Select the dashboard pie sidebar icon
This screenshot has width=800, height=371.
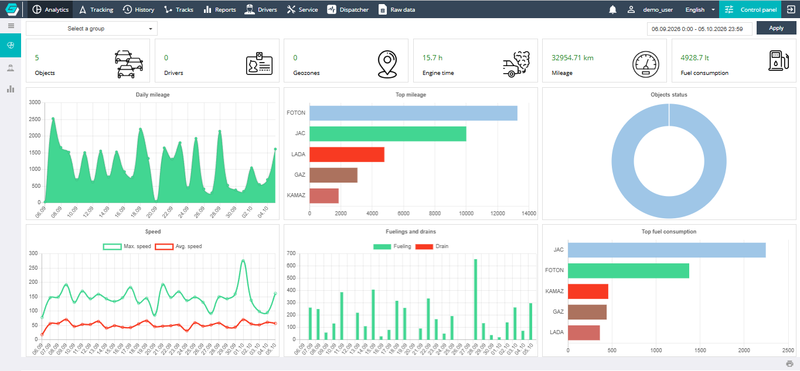point(11,46)
